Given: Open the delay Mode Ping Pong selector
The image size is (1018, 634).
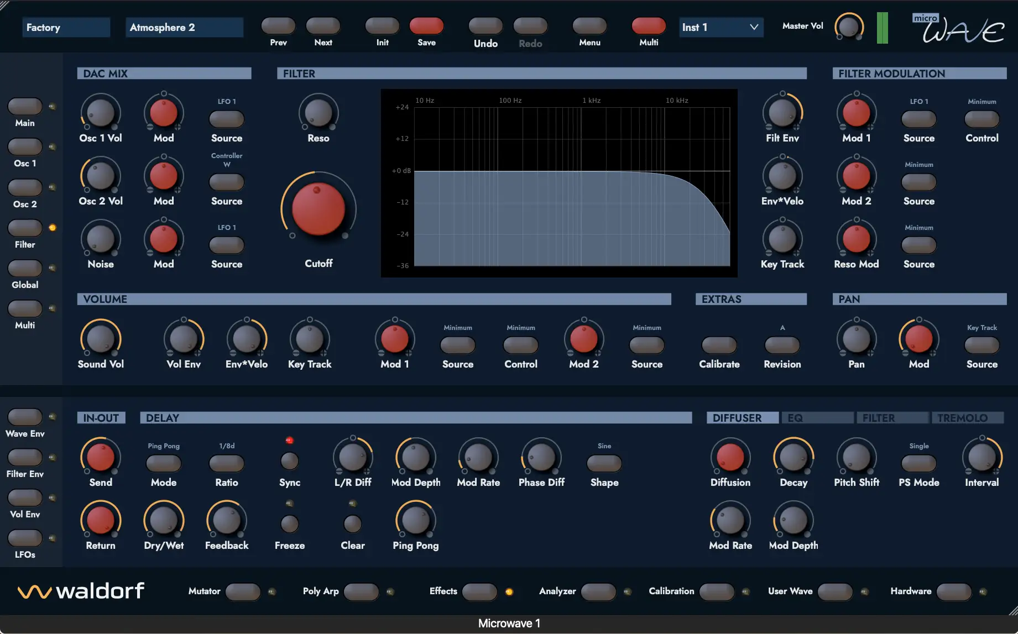Looking at the screenshot, I should [x=164, y=463].
